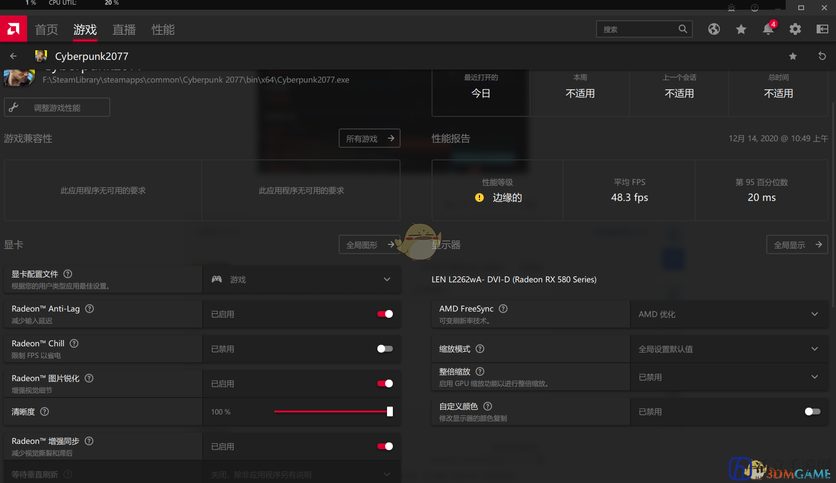
Task: Open help for 缩放模式
Action: [480, 349]
